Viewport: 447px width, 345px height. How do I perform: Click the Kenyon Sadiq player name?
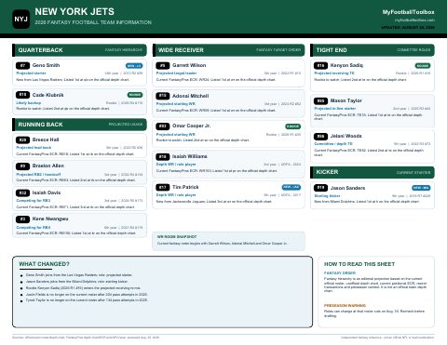click(346, 65)
